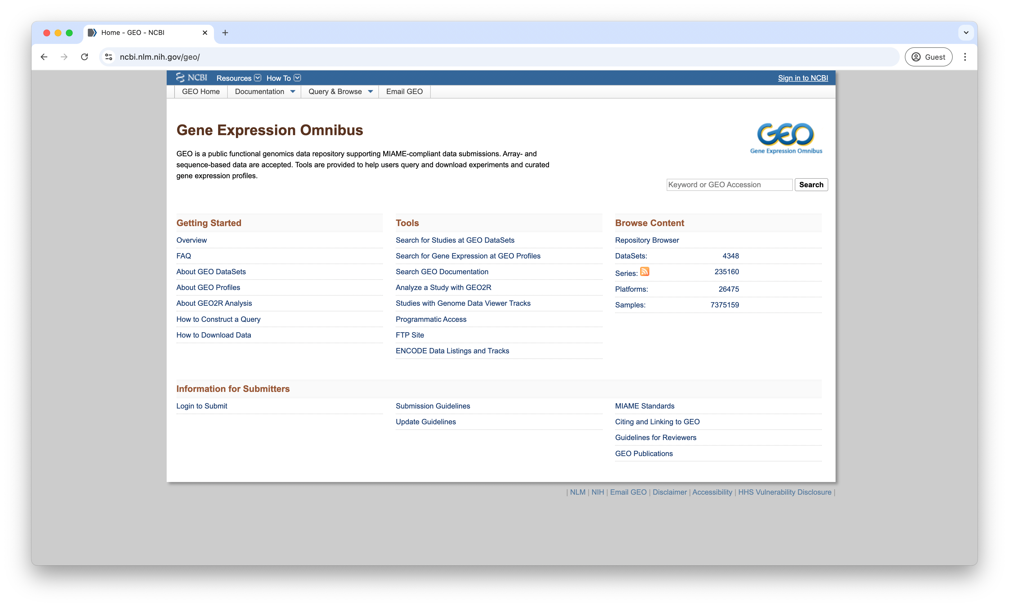Viewport: 1009px width, 607px height.
Task: Reload the page with refresh icon
Action: tap(85, 57)
